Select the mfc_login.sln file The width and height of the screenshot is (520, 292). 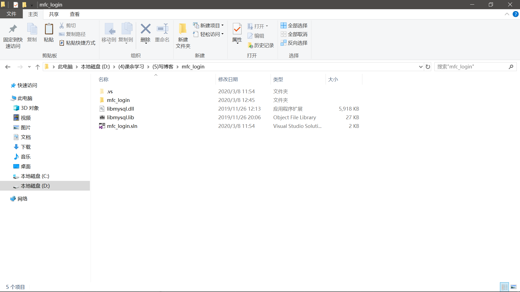tap(122, 126)
